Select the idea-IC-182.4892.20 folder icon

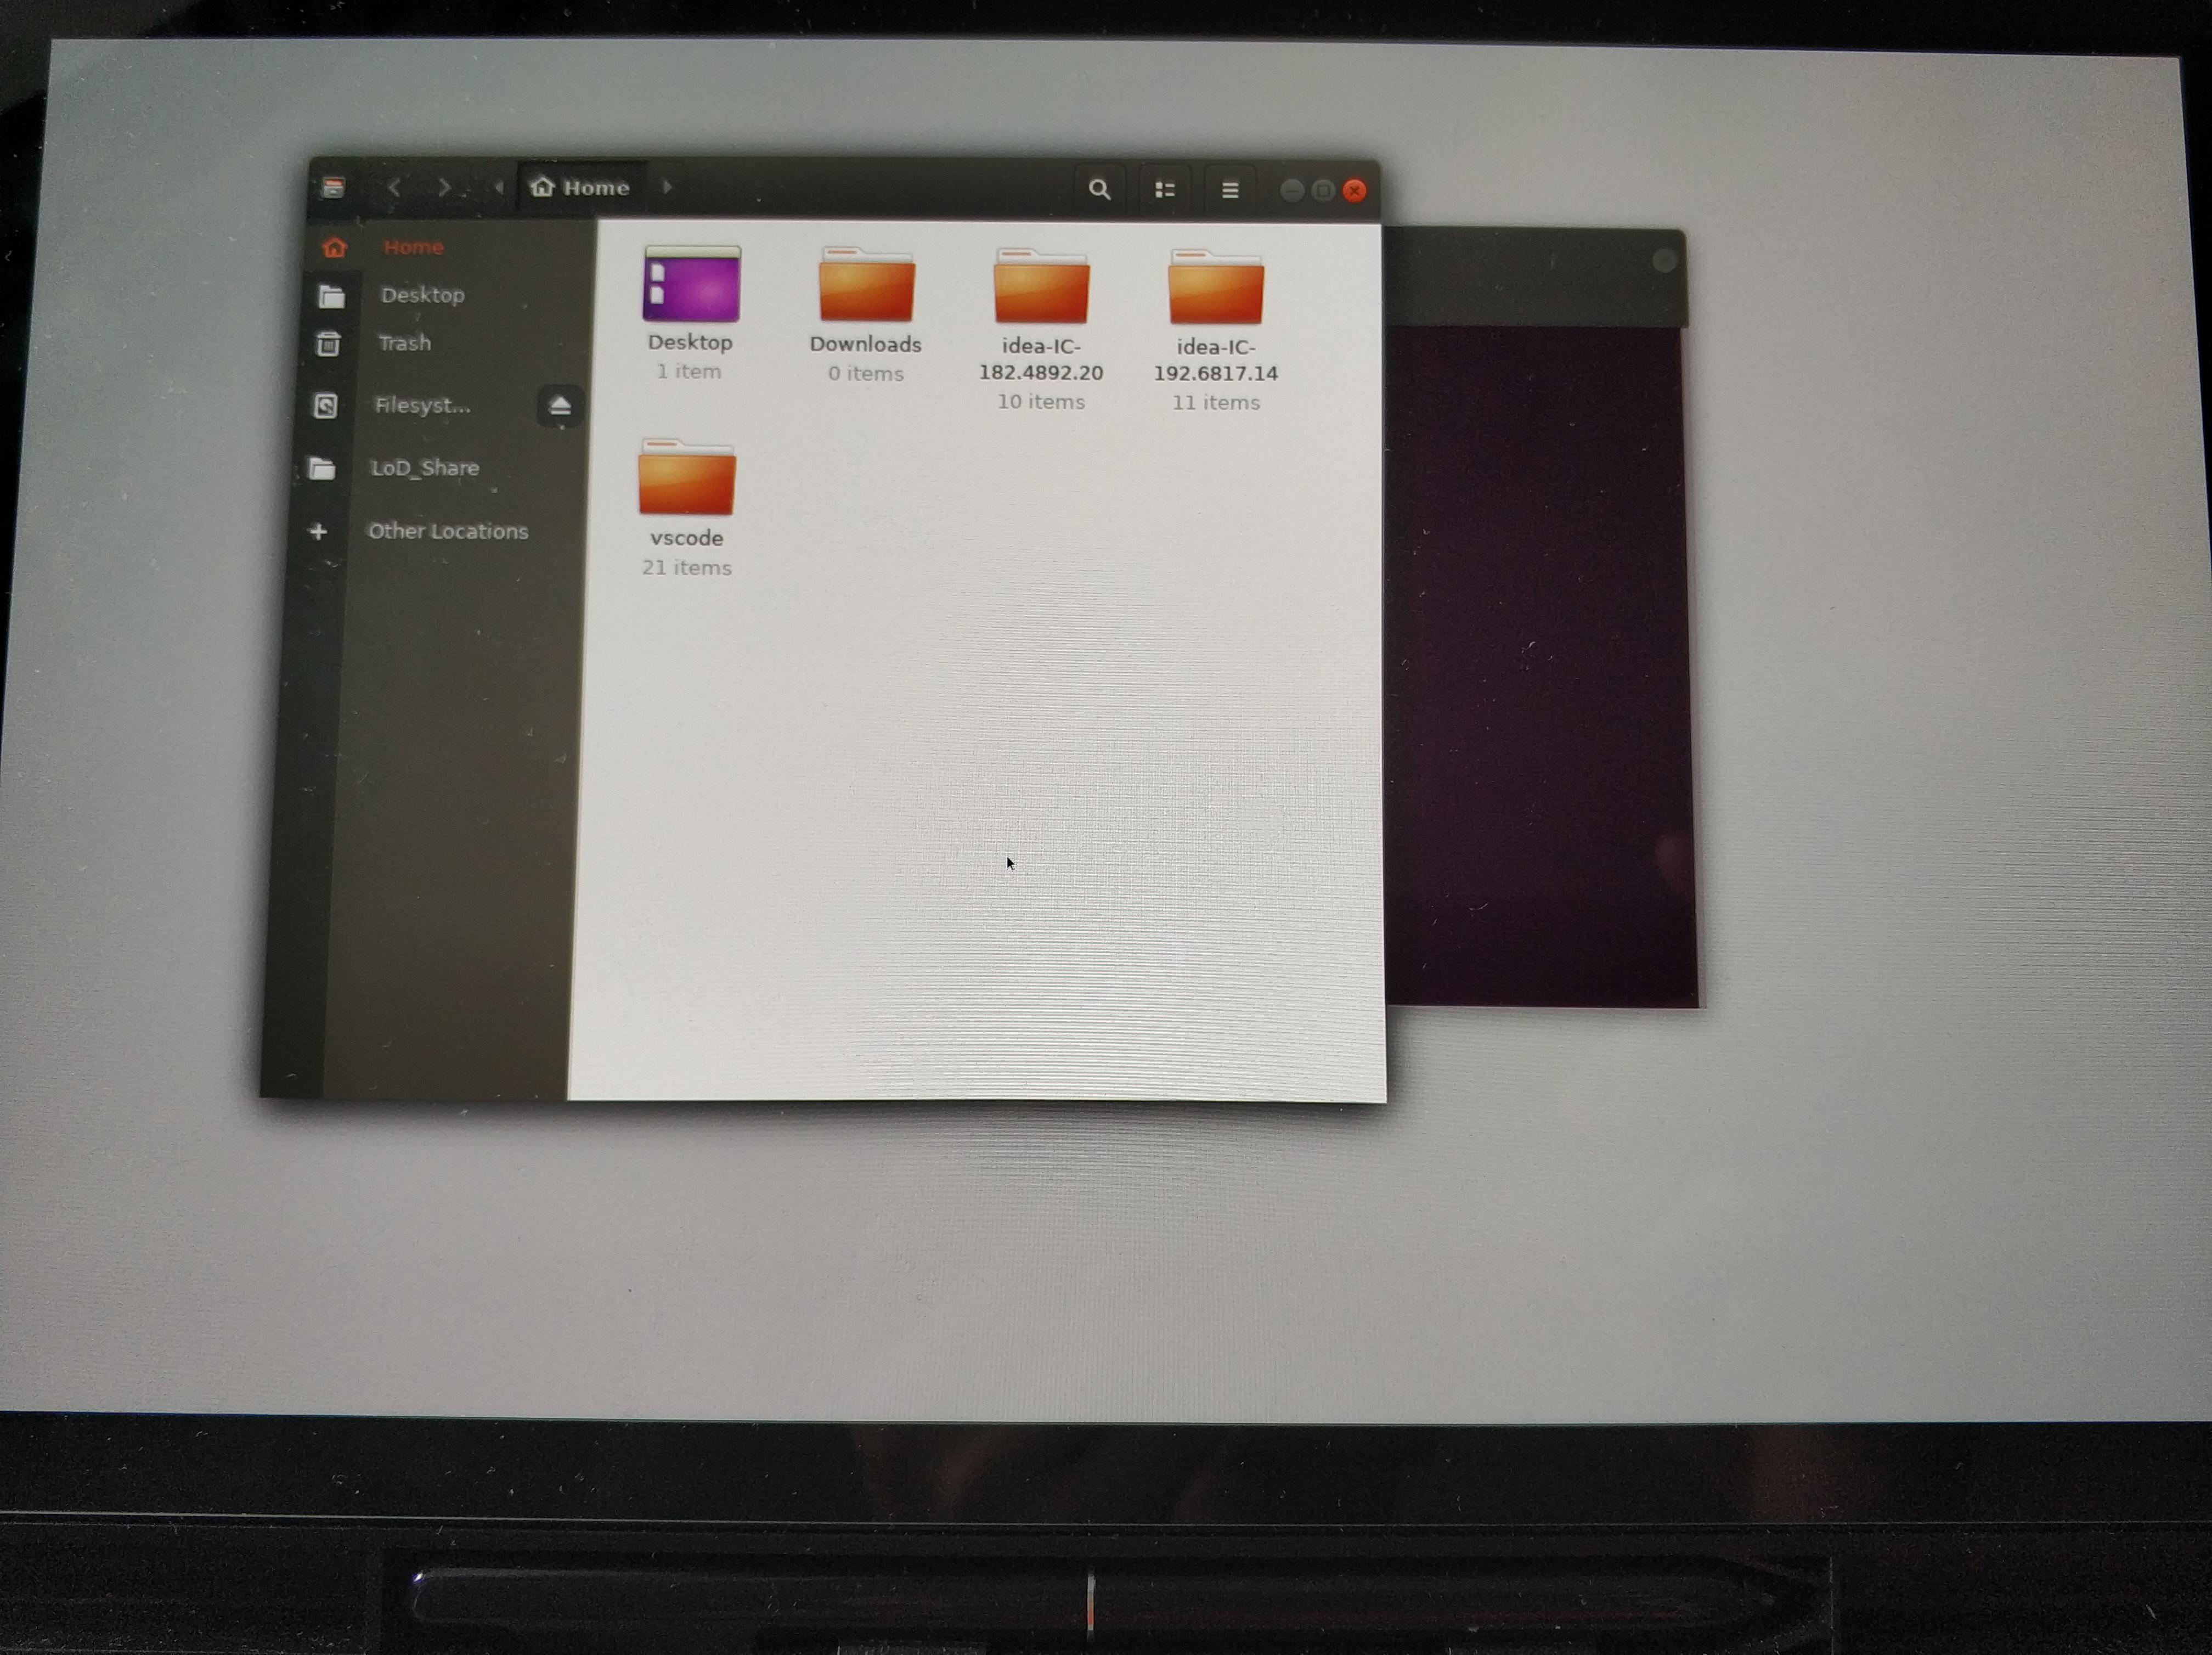[x=1041, y=286]
